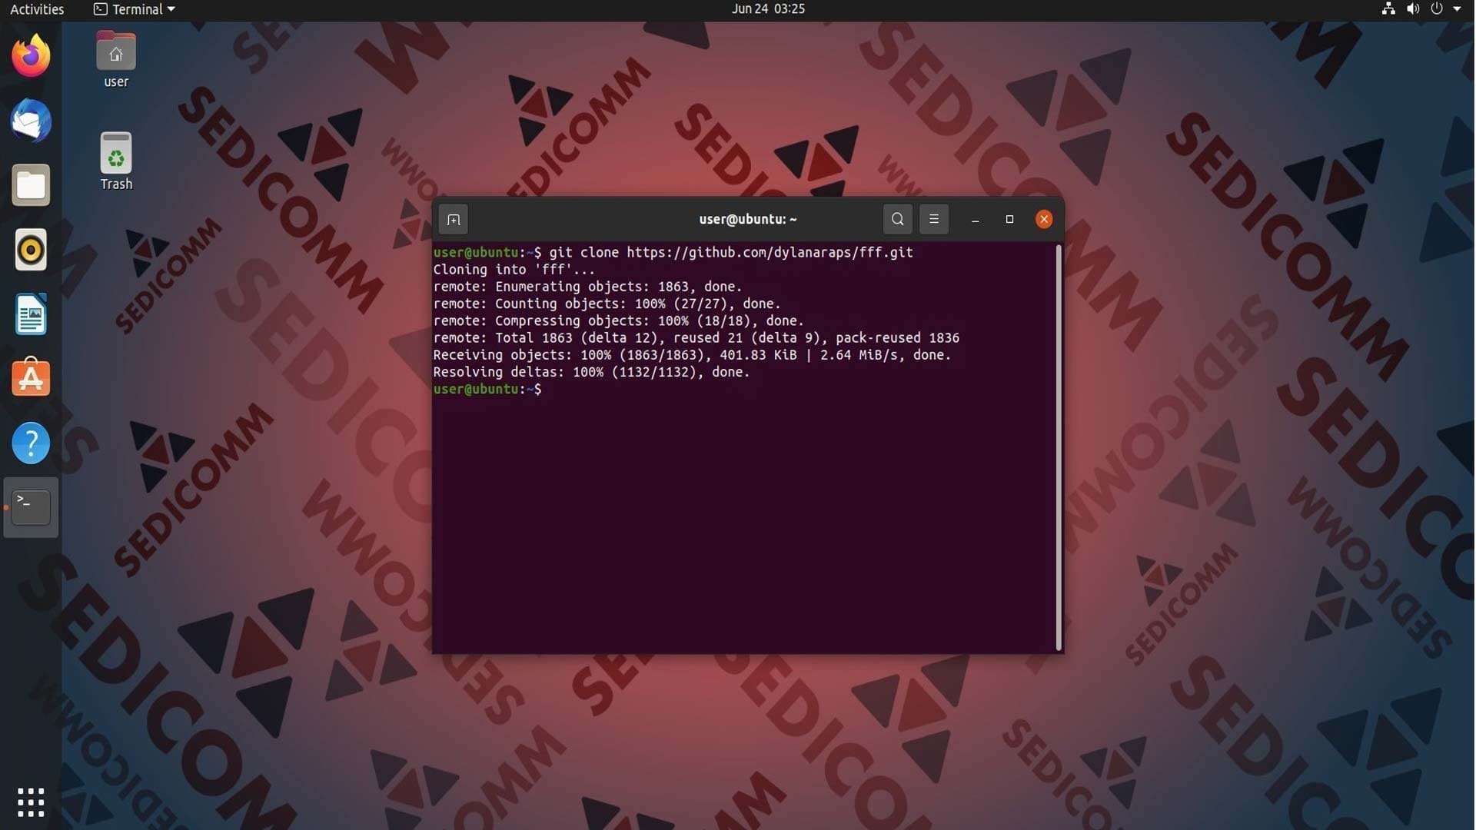Click the network status icon in top bar
This screenshot has height=830, width=1476.
click(x=1388, y=9)
